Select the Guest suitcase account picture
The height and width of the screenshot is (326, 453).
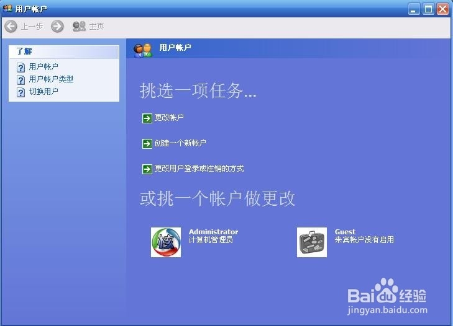pos(312,242)
